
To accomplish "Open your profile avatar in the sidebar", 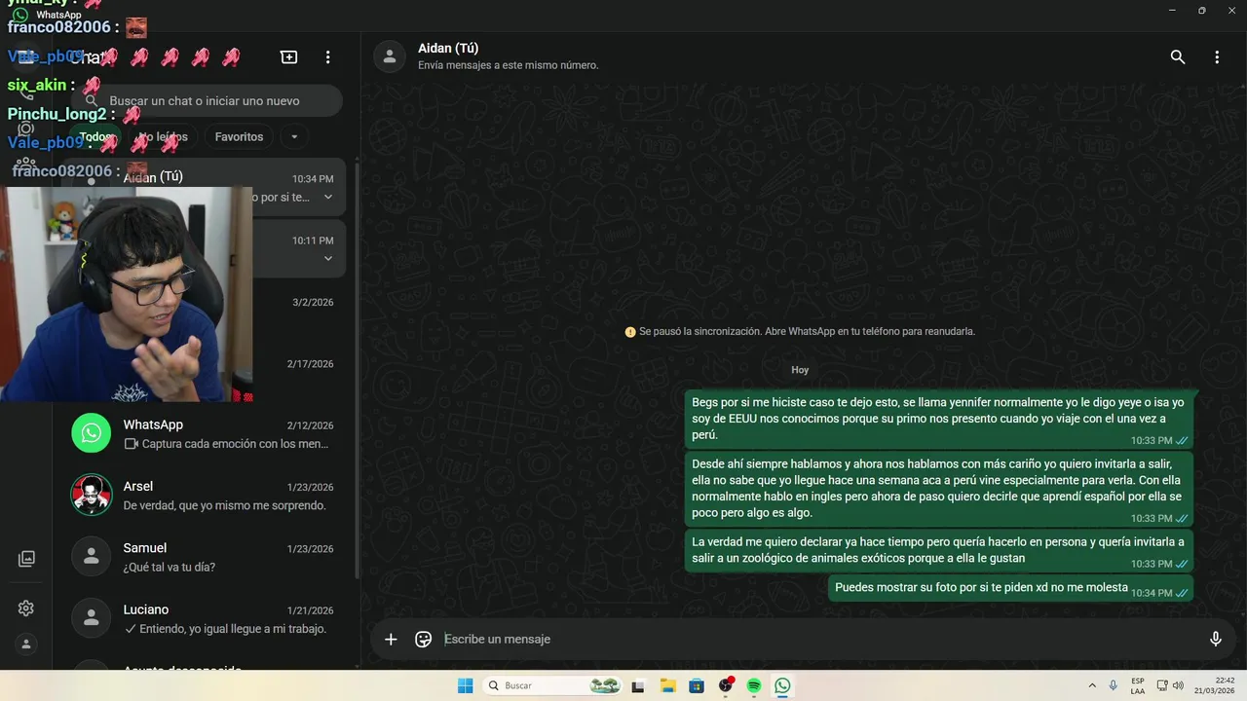I will click(26, 645).
